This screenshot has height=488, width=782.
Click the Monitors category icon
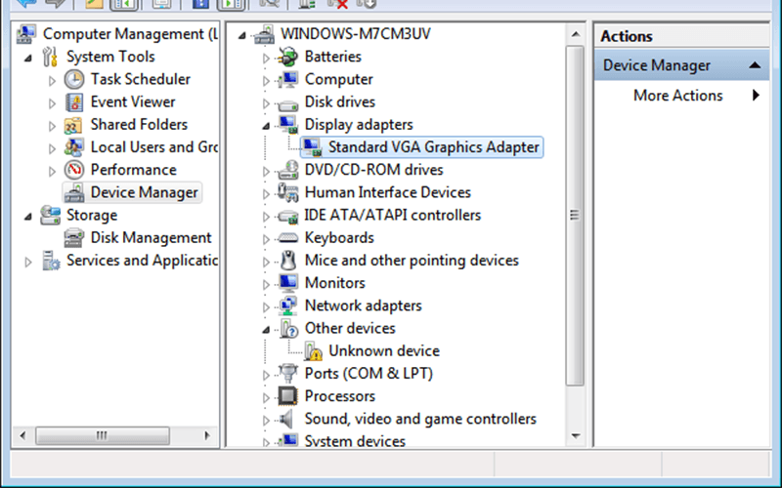tap(287, 283)
